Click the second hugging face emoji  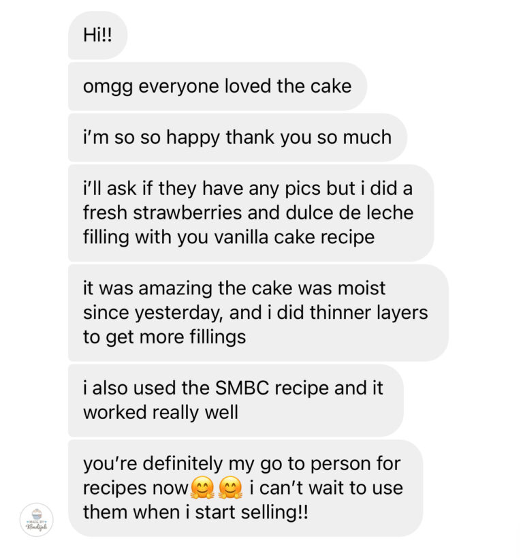(x=231, y=489)
